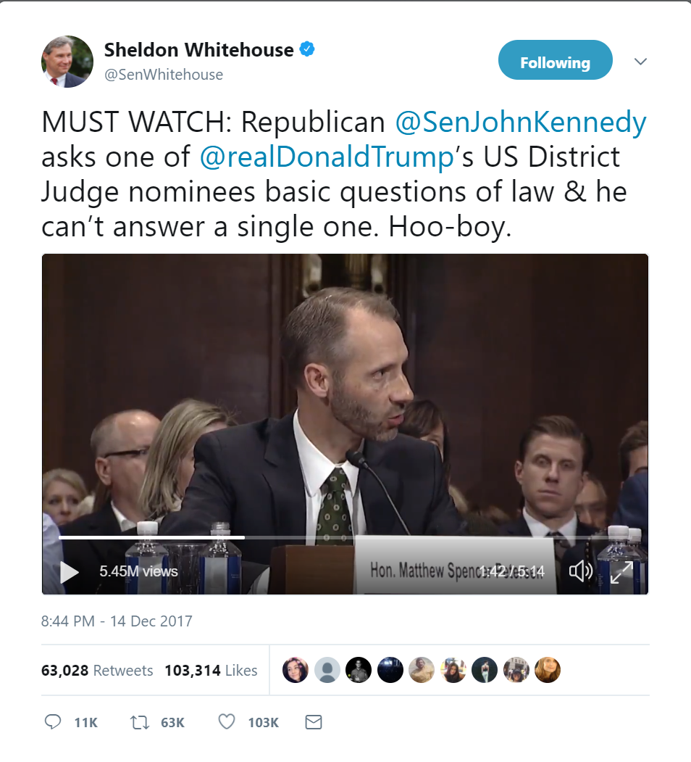691x762 pixels.
Task: Click the blue verified badge
Action: pyautogui.click(x=307, y=49)
